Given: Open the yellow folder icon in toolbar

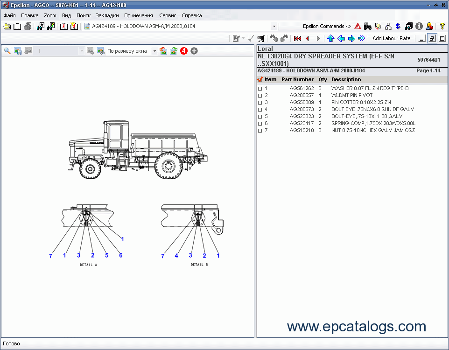Looking at the screenshot, I should [7, 26].
